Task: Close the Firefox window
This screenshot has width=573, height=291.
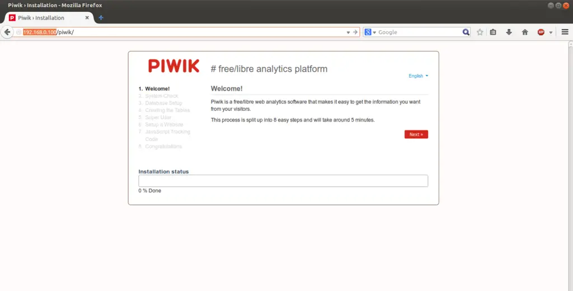Action: [x=566, y=5]
